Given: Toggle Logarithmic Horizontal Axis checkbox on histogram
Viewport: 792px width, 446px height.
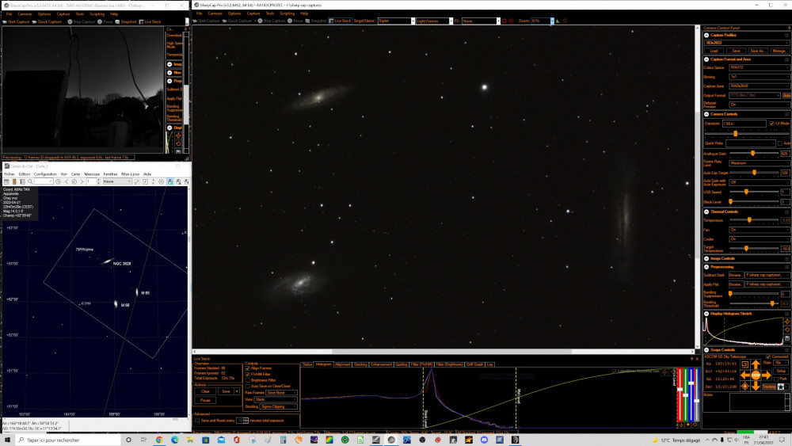Looking at the screenshot, I should tap(615, 371).
